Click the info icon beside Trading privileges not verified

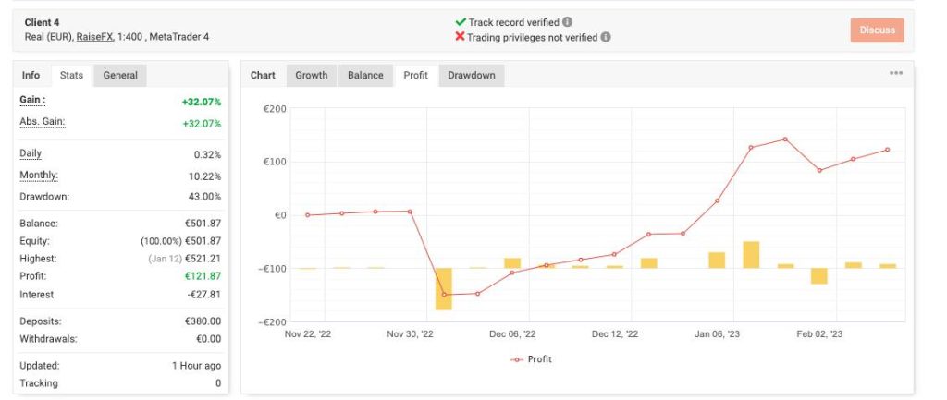[605, 37]
